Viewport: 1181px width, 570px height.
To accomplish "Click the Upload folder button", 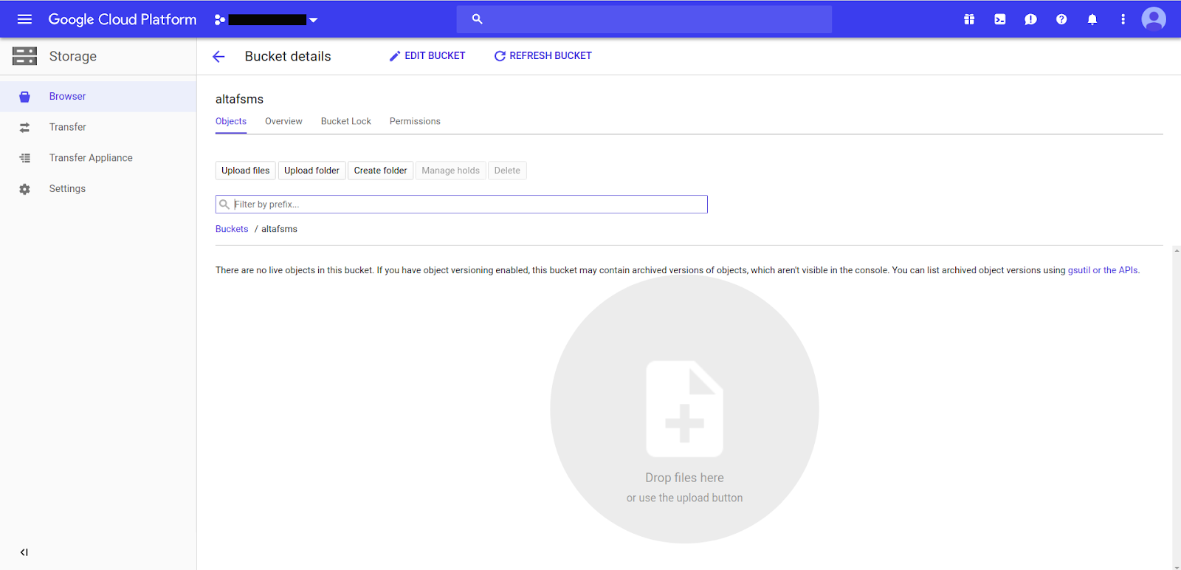I will [x=312, y=171].
